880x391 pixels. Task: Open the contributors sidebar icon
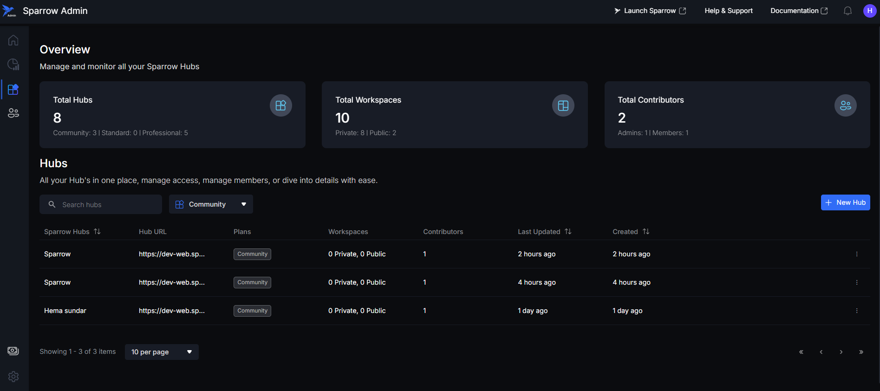13,113
